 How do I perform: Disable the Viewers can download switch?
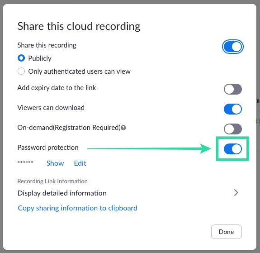point(232,109)
